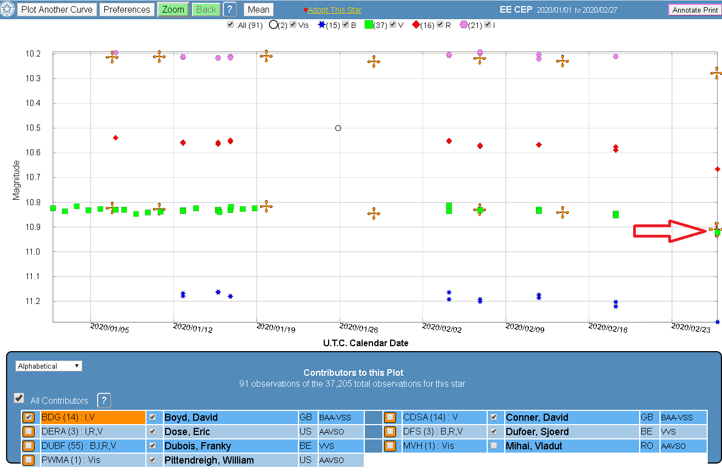The height and width of the screenshot is (474, 722).
Task: Click highlight button beside PWMA observer
Action: point(29,460)
